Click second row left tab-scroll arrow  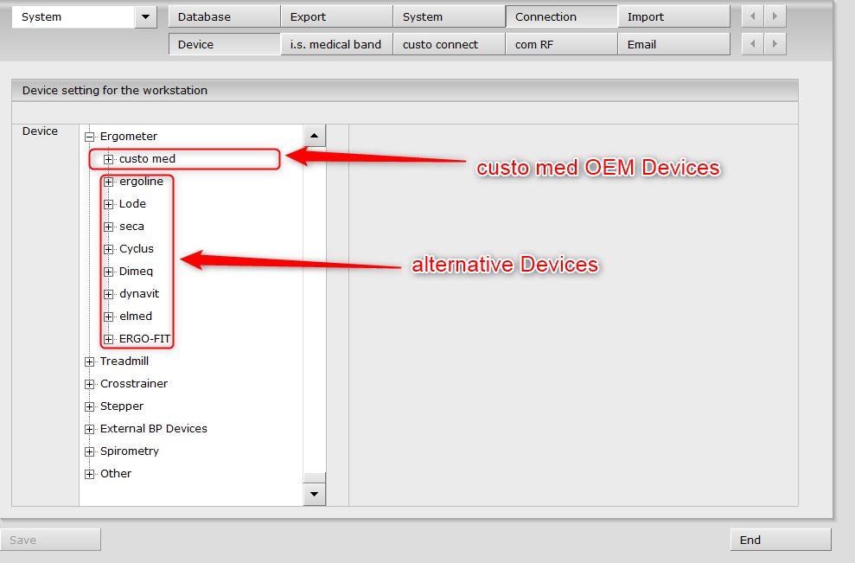753,44
